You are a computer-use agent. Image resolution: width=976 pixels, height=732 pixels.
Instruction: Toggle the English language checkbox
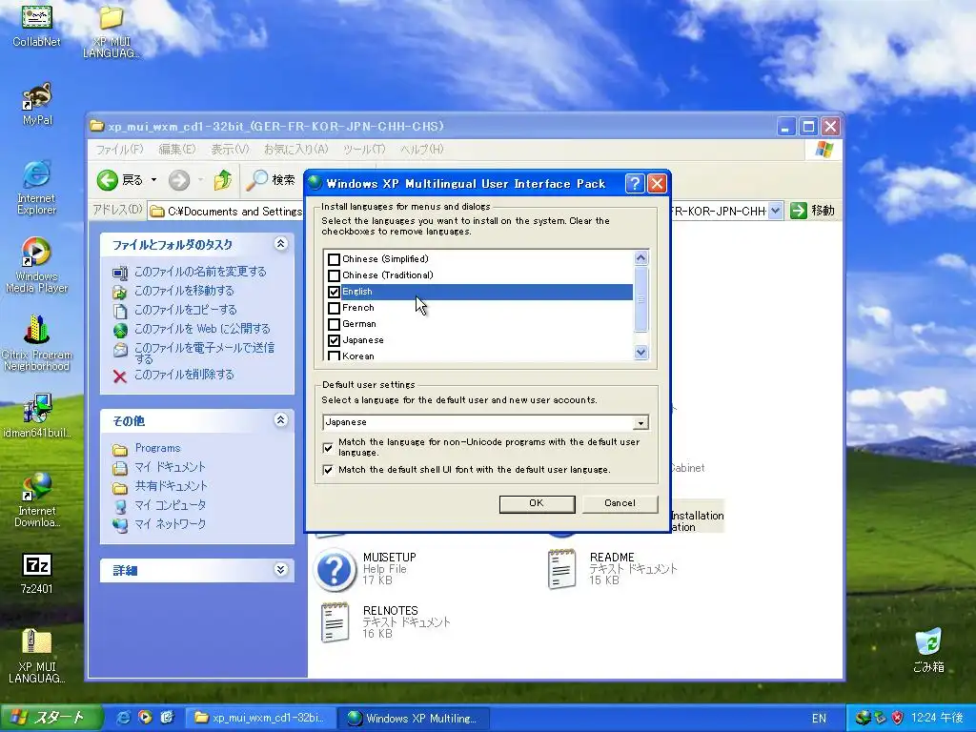(334, 292)
